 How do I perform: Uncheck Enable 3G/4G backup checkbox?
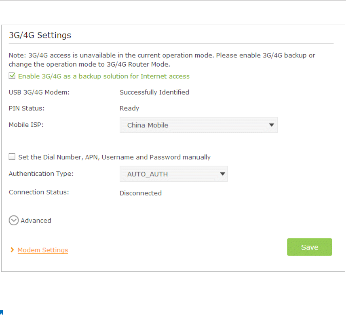[12, 76]
